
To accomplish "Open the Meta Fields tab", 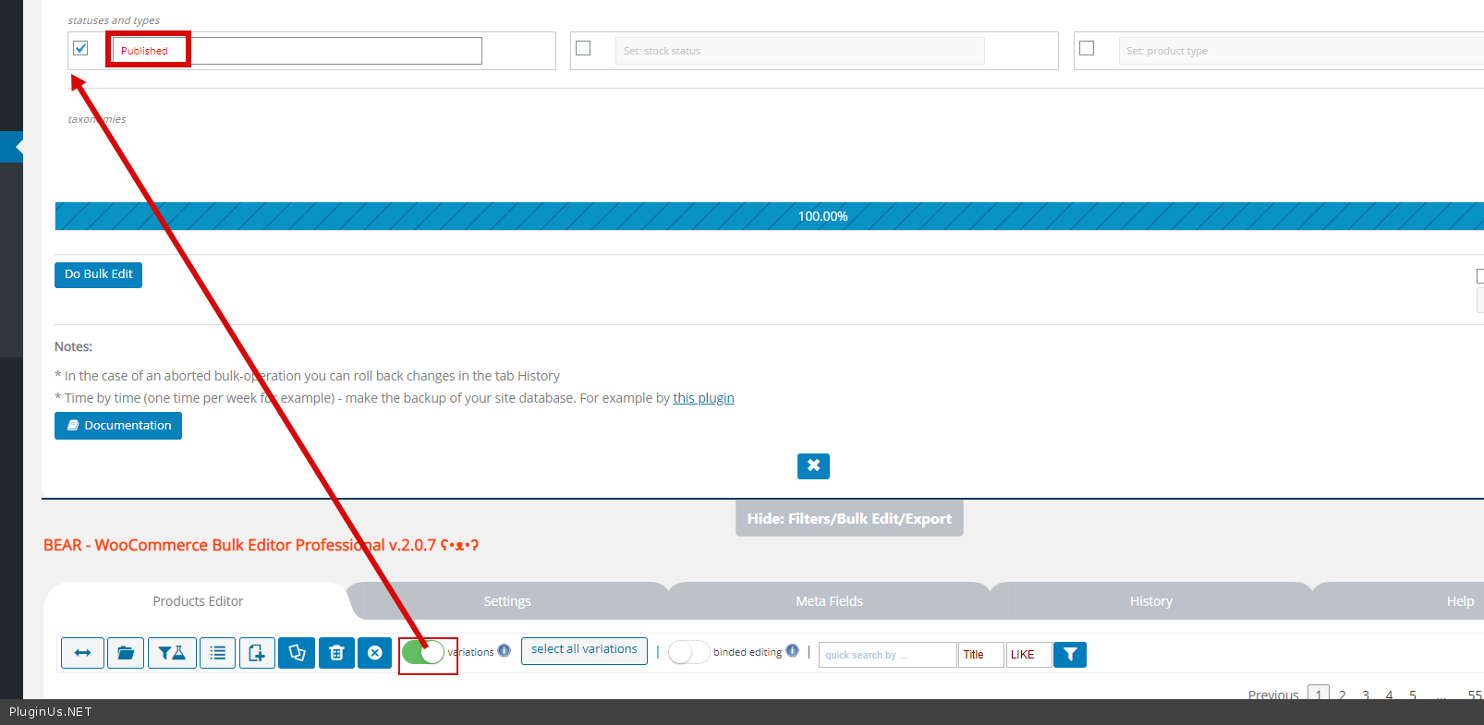I will pyautogui.click(x=830, y=601).
